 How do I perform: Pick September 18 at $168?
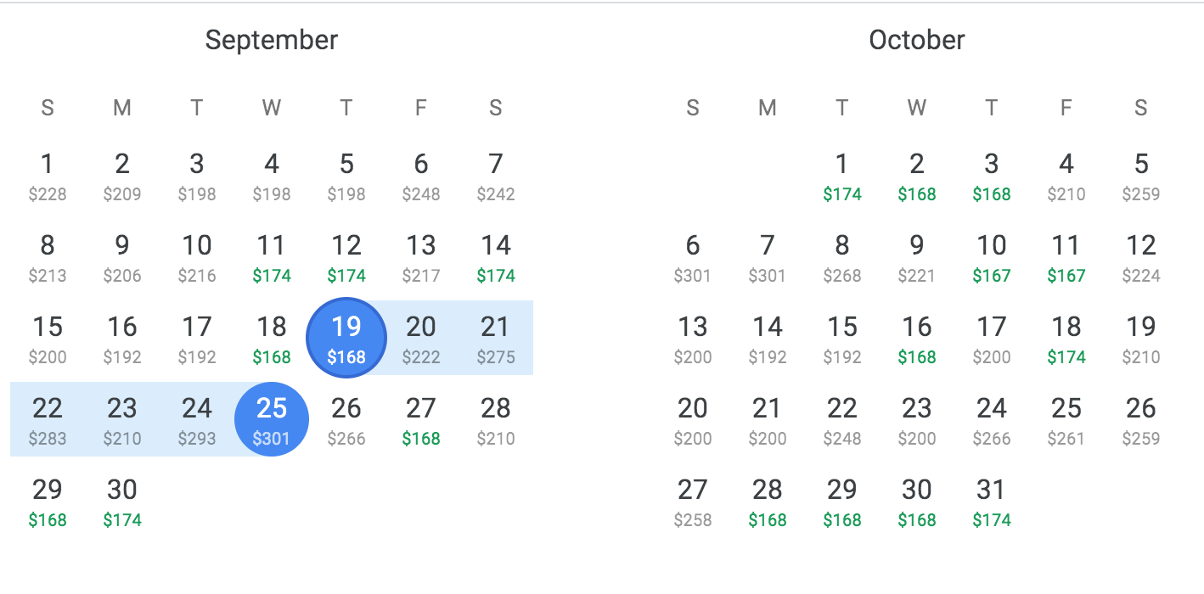[x=272, y=338]
